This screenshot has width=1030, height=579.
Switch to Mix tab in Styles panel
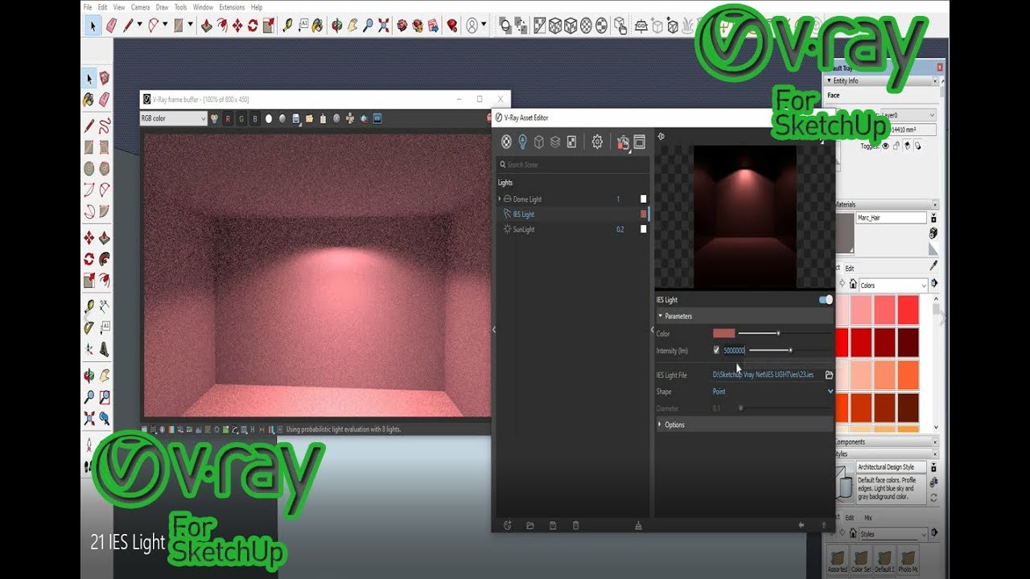(868, 518)
